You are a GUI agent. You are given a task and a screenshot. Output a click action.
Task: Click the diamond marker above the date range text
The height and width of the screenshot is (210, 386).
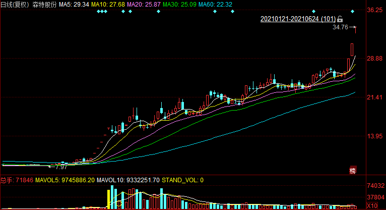tap(313, 11)
